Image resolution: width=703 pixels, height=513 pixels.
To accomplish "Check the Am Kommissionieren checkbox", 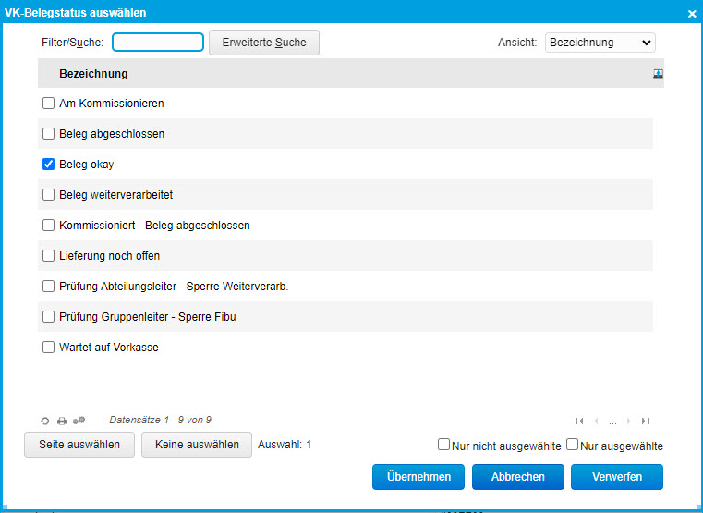I will [49, 104].
